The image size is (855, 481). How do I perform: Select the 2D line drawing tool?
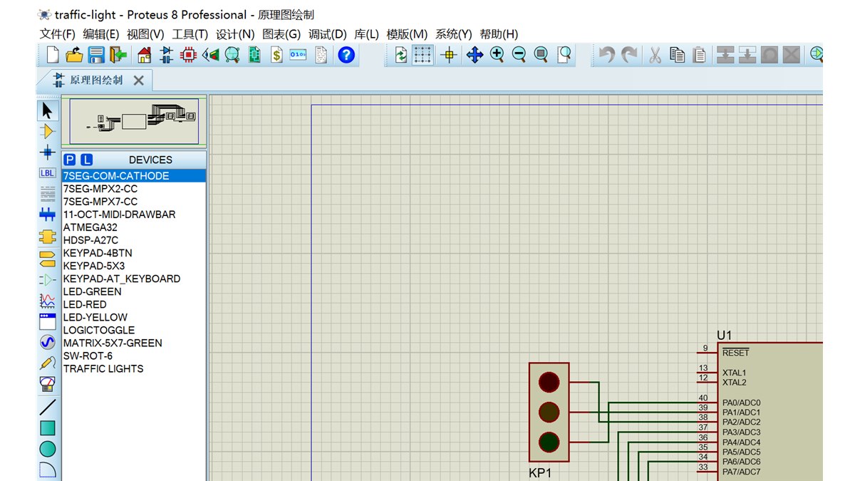[47, 407]
